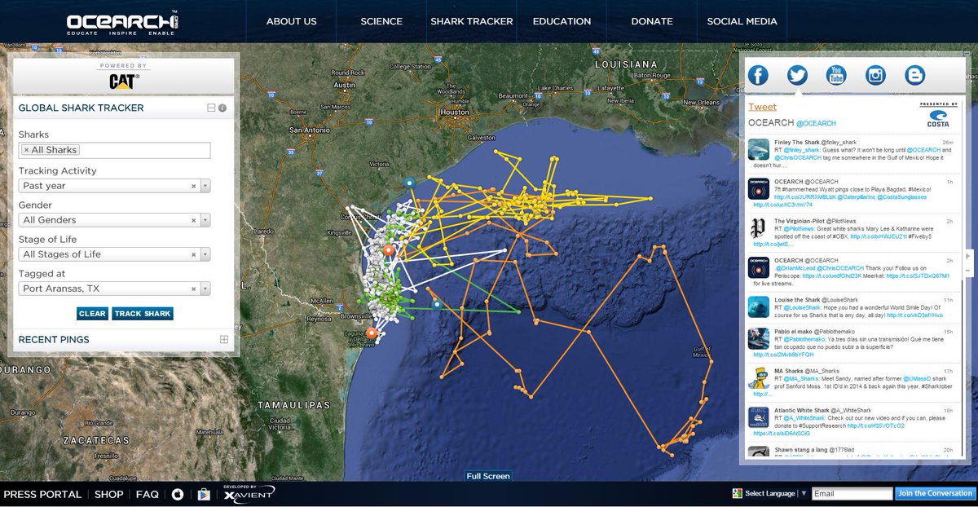
Task: Click Pablo el mako's tweet avatar
Action: [x=758, y=339]
